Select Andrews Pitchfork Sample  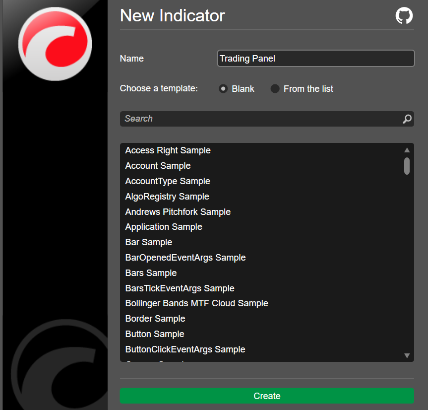(x=178, y=212)
